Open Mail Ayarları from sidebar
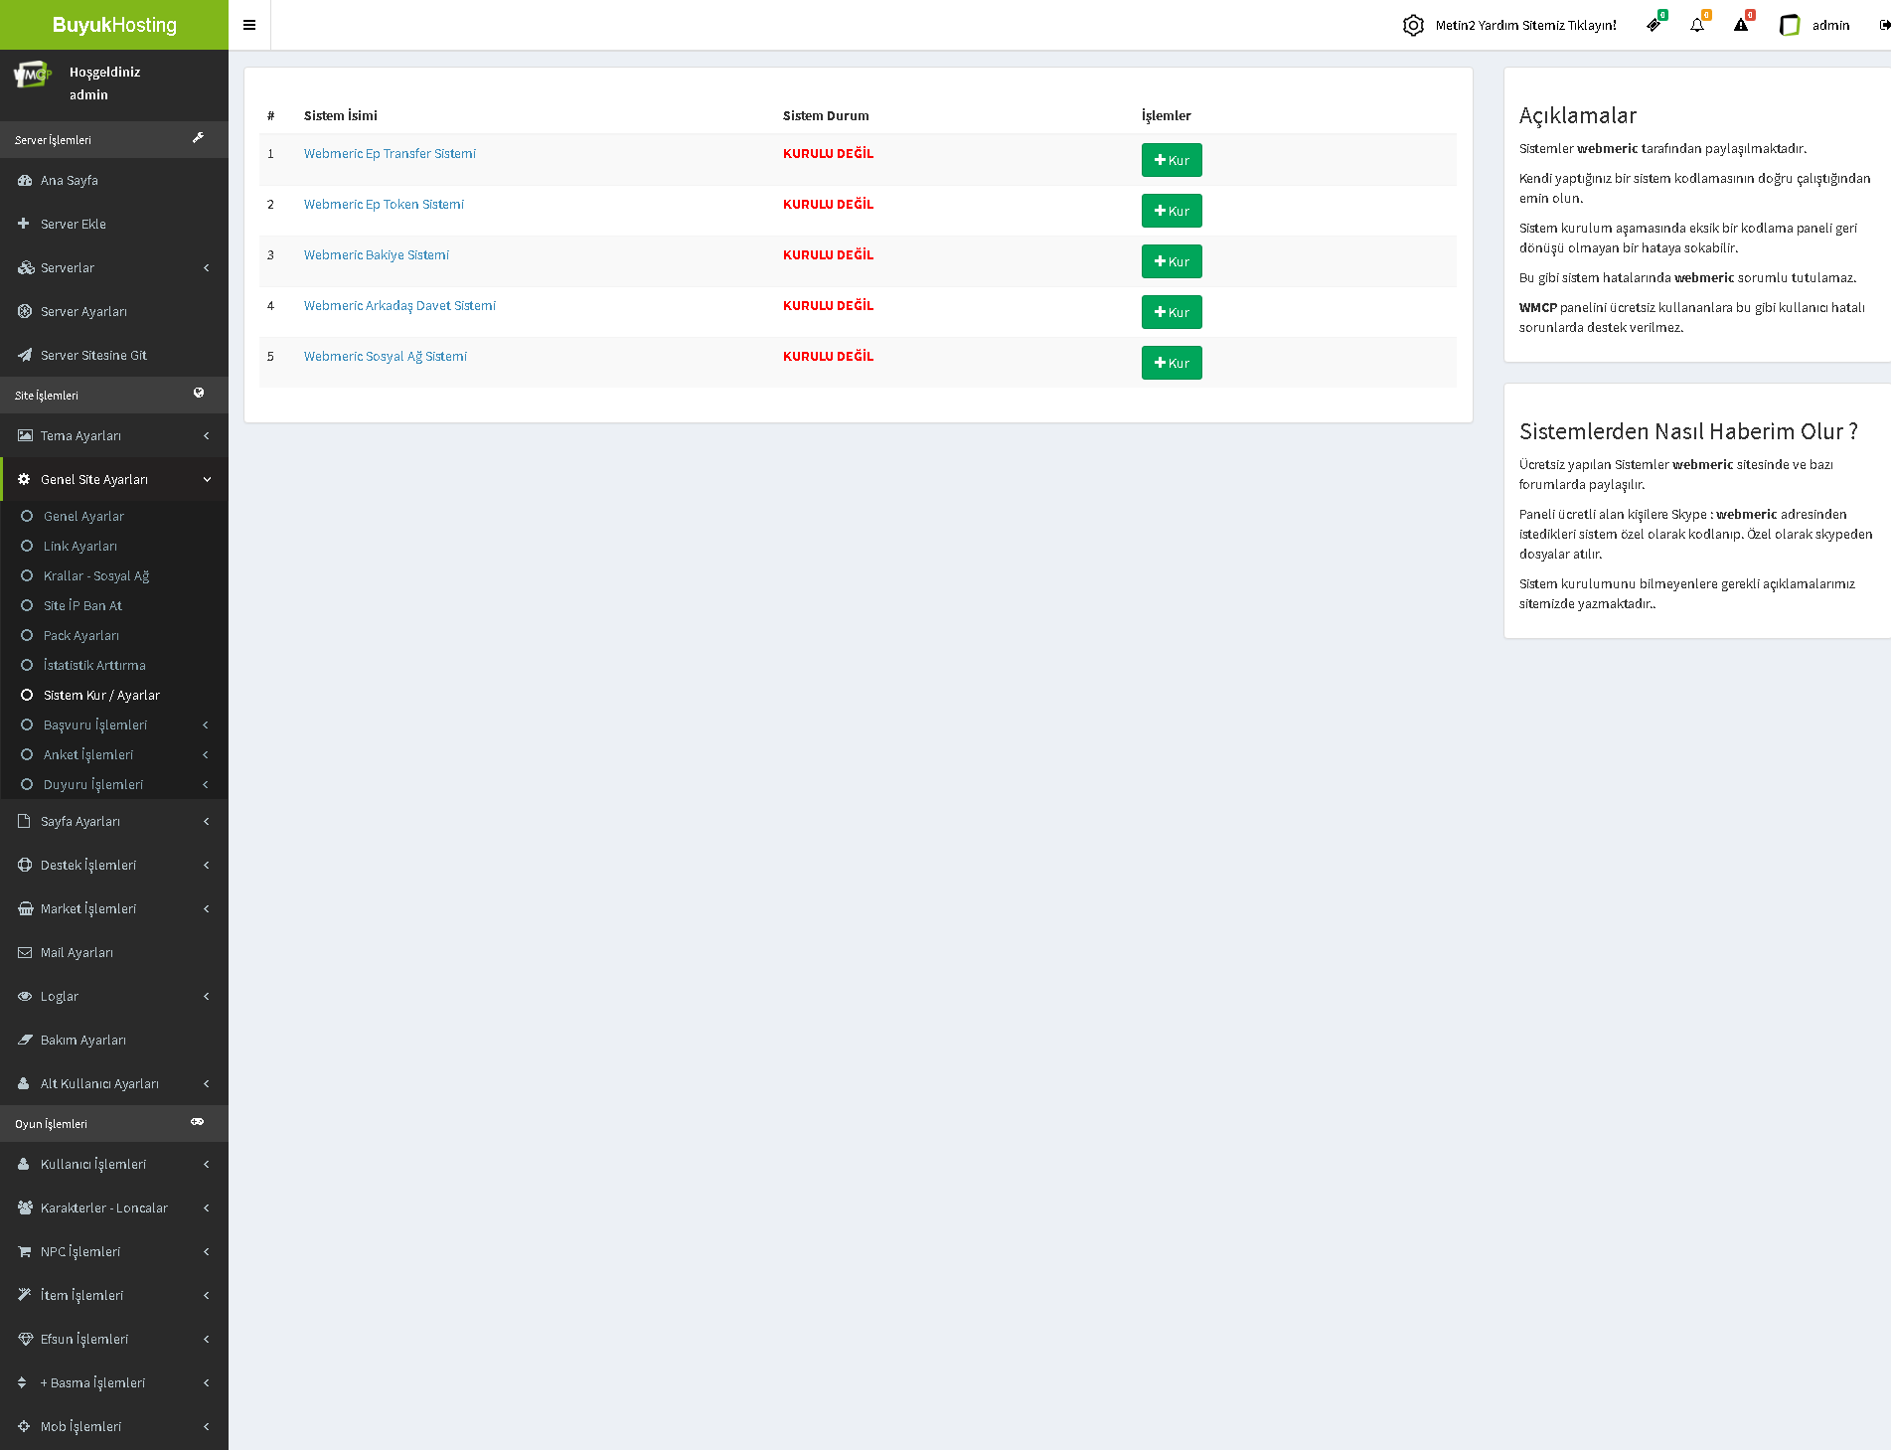Viewport: 1891px width, 1450px height. click(77, 952)
